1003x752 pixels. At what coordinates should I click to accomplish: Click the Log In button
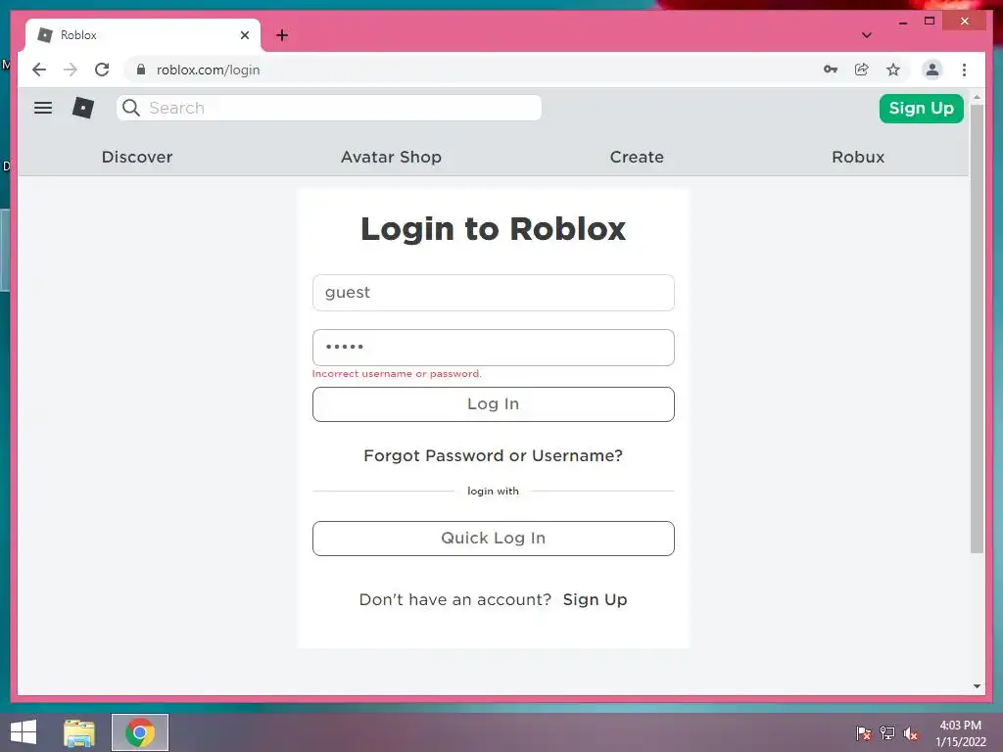click(x=494, y=404)
